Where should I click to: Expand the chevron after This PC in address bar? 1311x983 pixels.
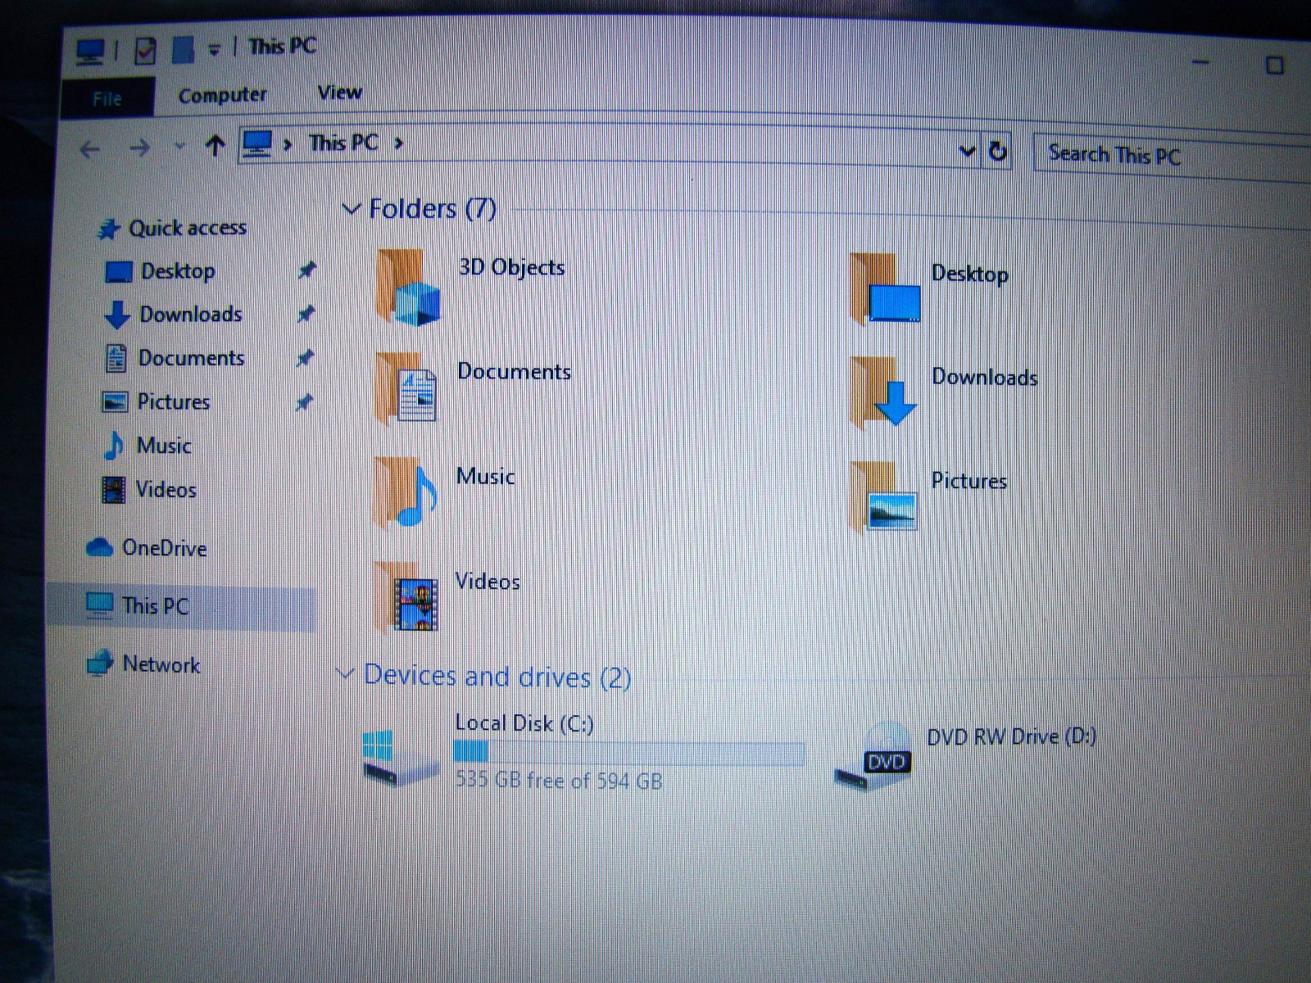[x=399, y=143]
